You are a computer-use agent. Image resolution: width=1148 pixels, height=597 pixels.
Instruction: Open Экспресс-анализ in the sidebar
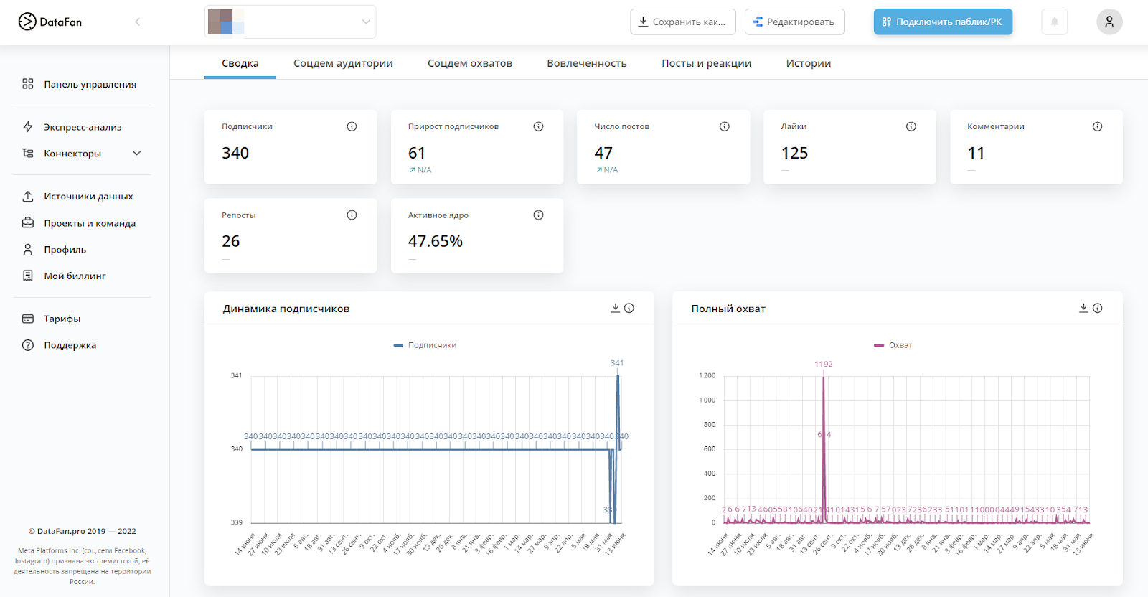click(x=83, y=127)
